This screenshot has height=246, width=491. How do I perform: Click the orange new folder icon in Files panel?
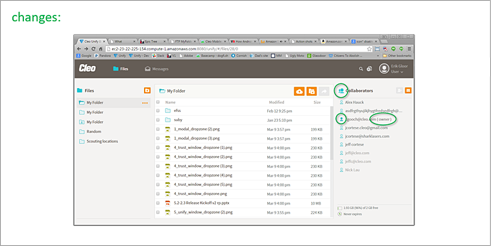point(147,91)
